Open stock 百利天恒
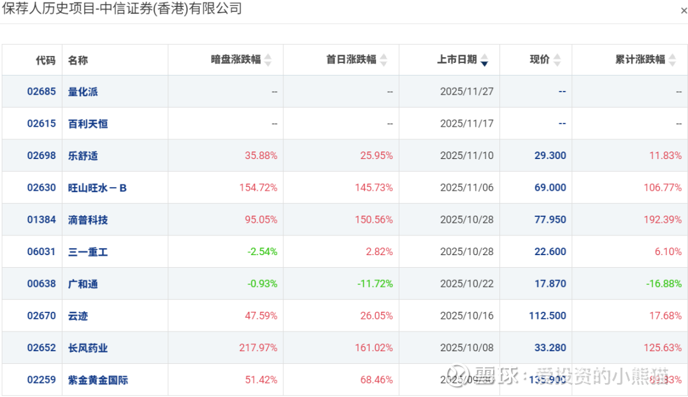 pyautogui.click(x=88, y=123)
